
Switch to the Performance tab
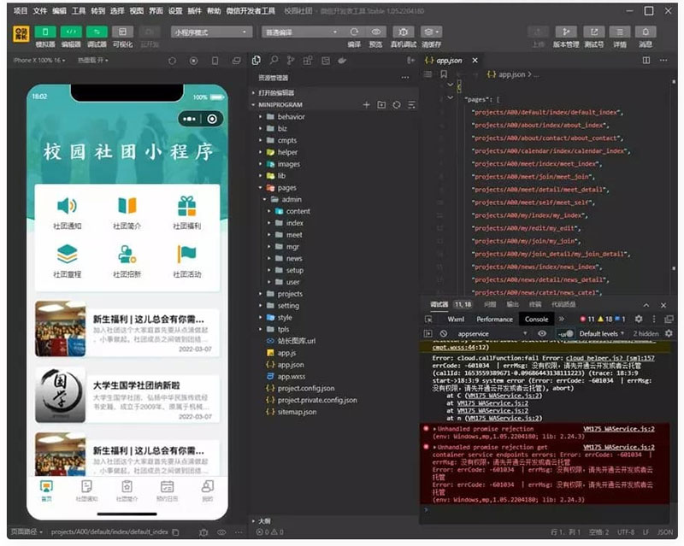coord(494,319)
